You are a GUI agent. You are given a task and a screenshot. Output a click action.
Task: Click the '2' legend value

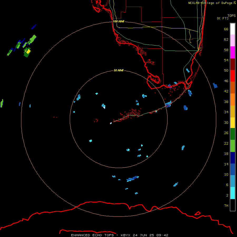tap(227, 195)
